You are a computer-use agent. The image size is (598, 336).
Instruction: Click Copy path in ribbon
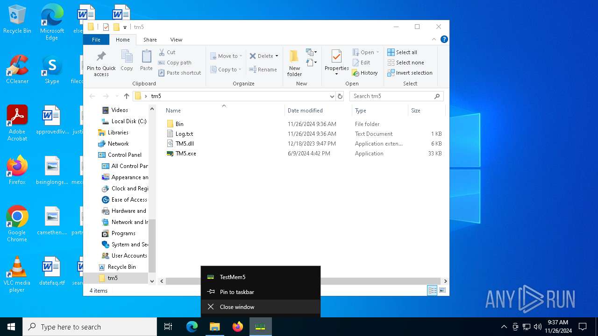pyautogui.click(x=175, y=63)
